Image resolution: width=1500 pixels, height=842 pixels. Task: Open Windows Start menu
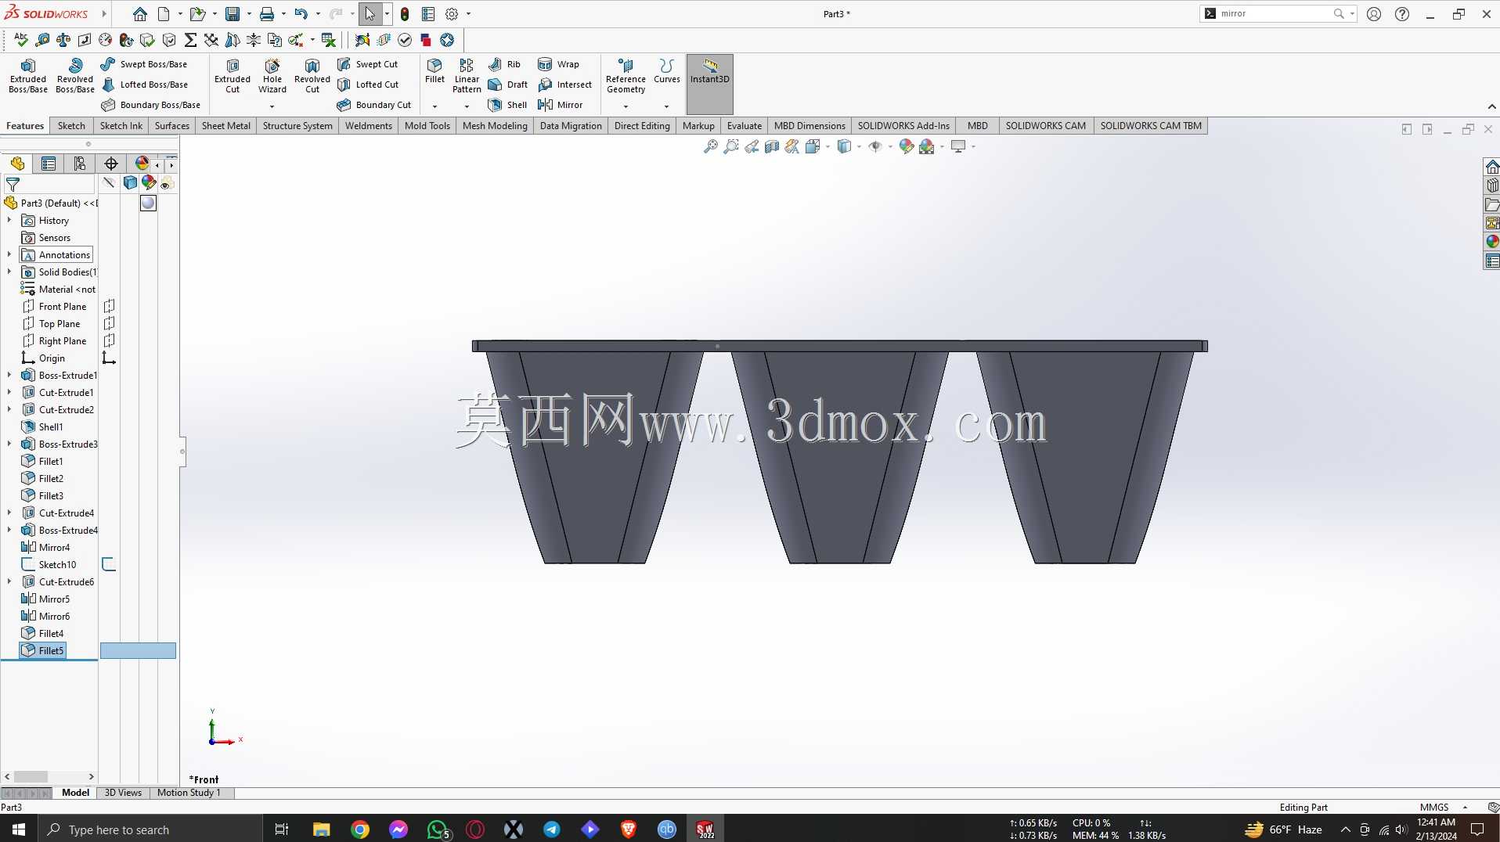[x=19, y=829]
